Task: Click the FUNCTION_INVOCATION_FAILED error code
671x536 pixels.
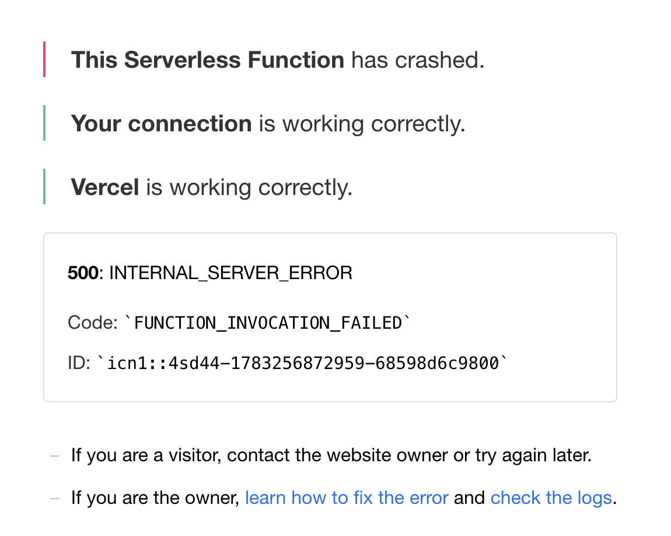Action: point(268,323)
